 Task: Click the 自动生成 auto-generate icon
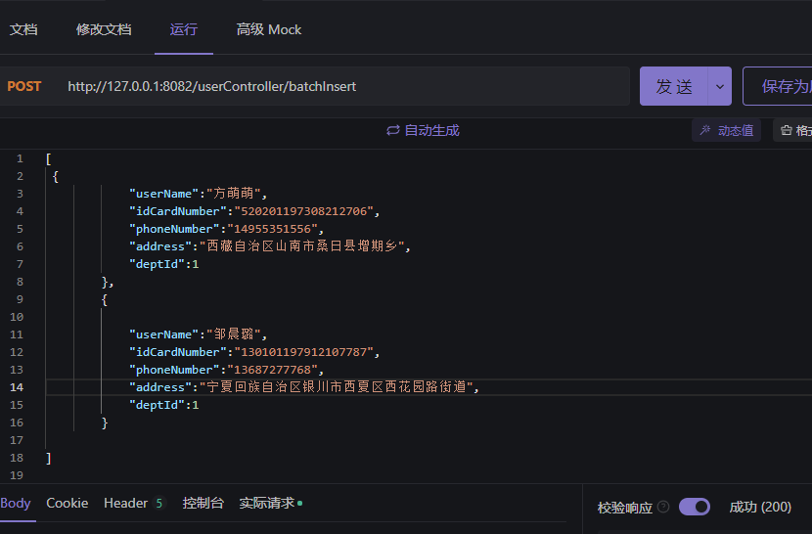tap(393, 130)
